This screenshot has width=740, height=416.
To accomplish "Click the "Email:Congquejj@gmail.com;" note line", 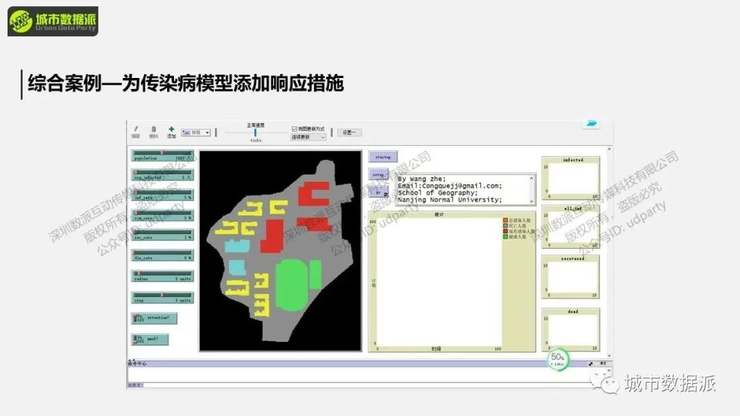I will tap(449, 185).
